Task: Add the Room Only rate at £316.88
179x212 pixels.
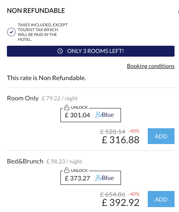Action: pyautogui.click(x=161, y=136)
